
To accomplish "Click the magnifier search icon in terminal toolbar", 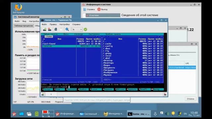I will [67, 29].
